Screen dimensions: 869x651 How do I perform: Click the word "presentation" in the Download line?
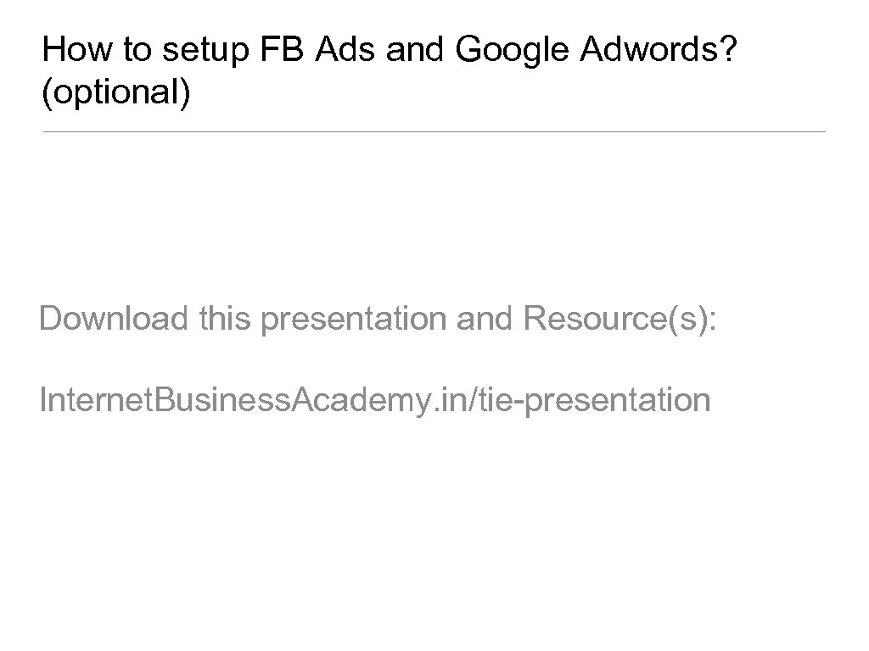click(354, 319)
